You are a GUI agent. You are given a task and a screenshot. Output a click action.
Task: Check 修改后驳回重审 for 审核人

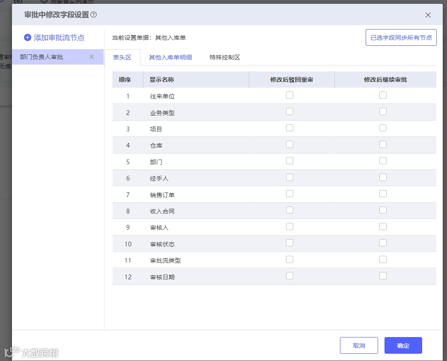[x=289, y=227]
